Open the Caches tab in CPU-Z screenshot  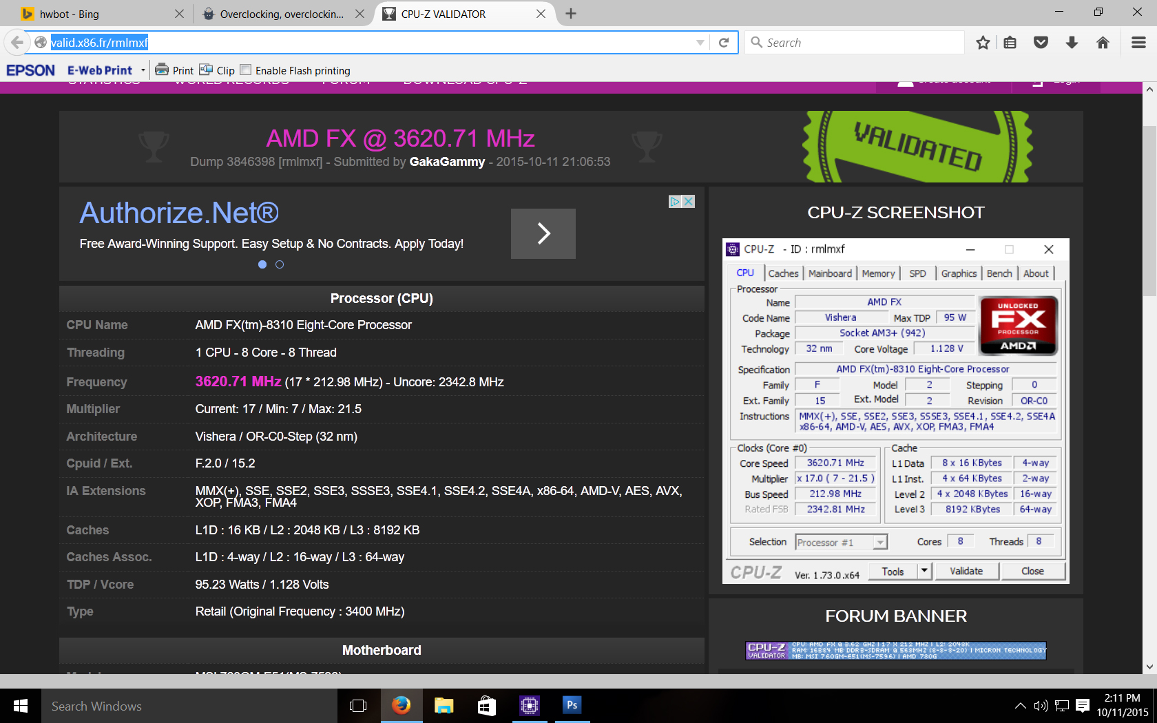[x=784, y=273]
